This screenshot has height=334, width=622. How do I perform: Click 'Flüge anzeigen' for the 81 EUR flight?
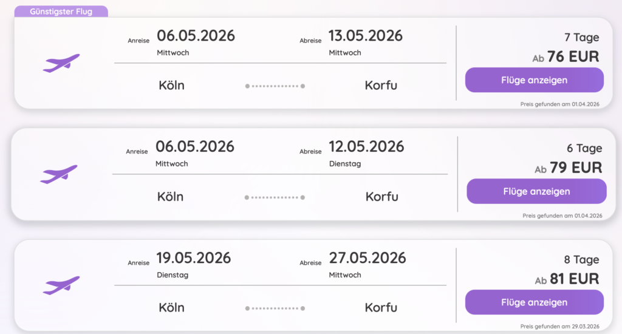[534, 302]
